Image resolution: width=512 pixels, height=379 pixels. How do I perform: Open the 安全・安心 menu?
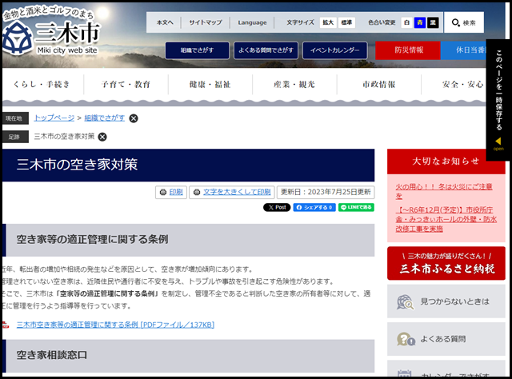pos(462,85)
